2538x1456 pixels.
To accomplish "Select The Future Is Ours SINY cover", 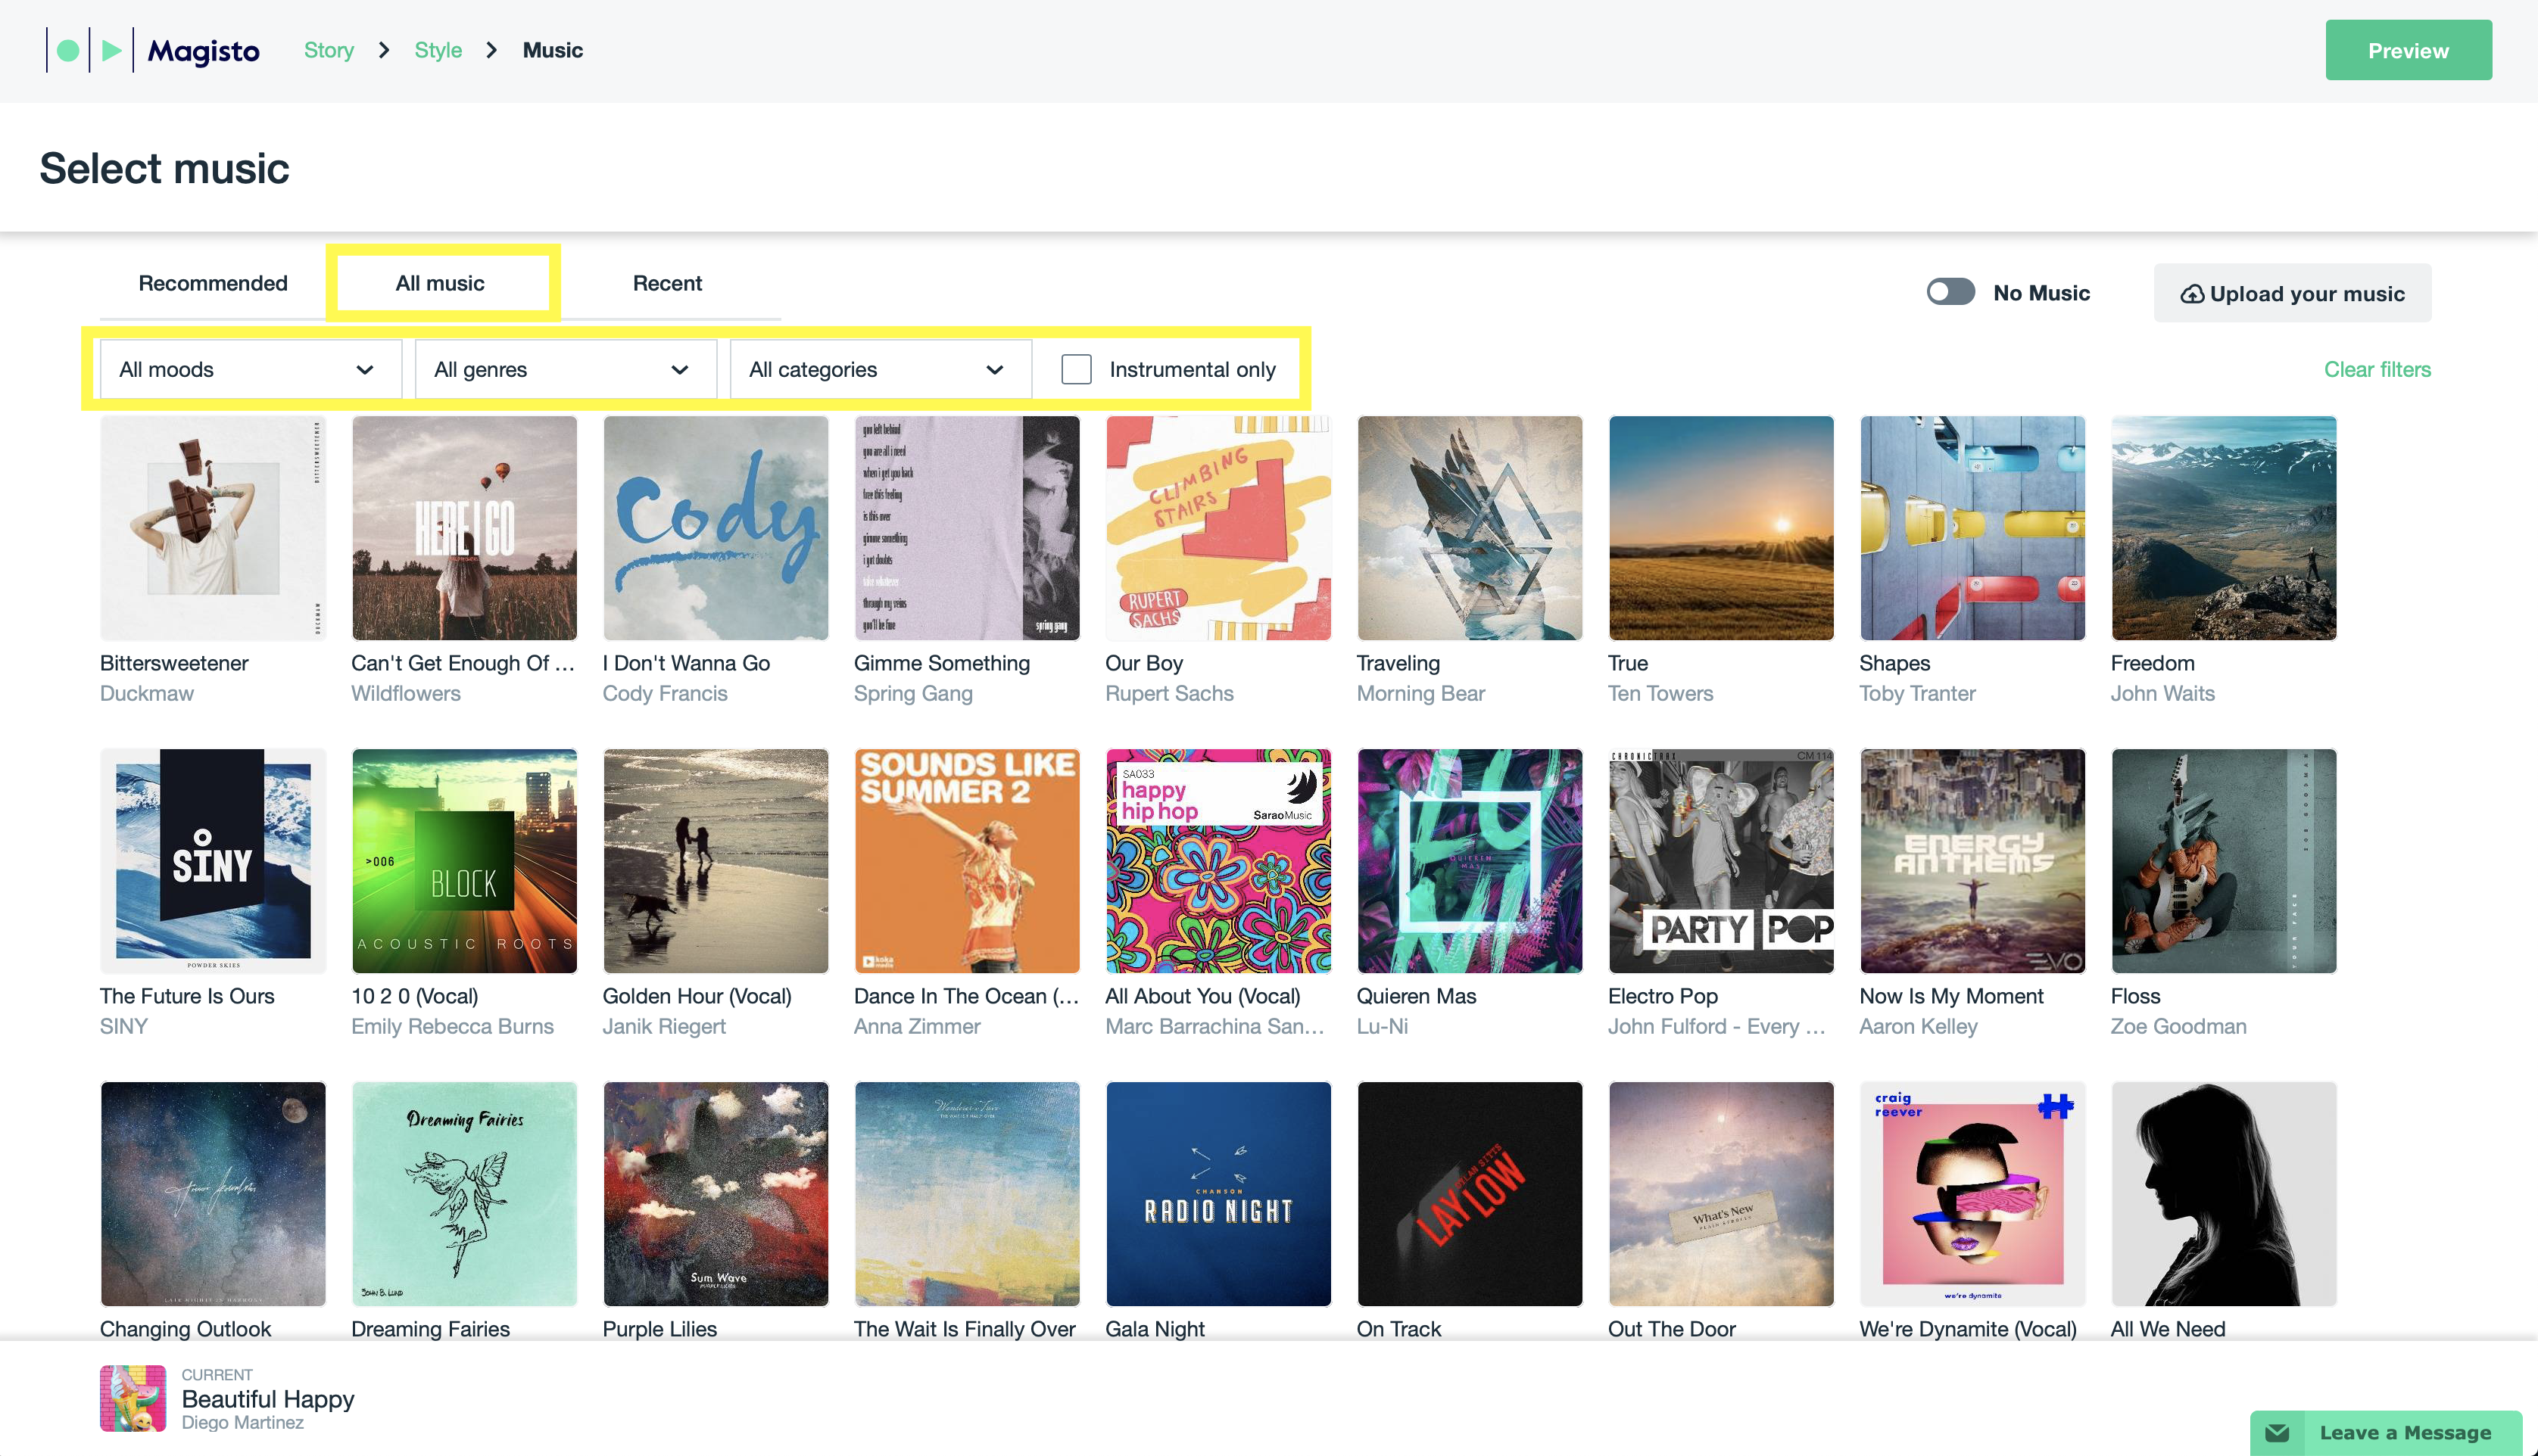I will click(213, 861).
